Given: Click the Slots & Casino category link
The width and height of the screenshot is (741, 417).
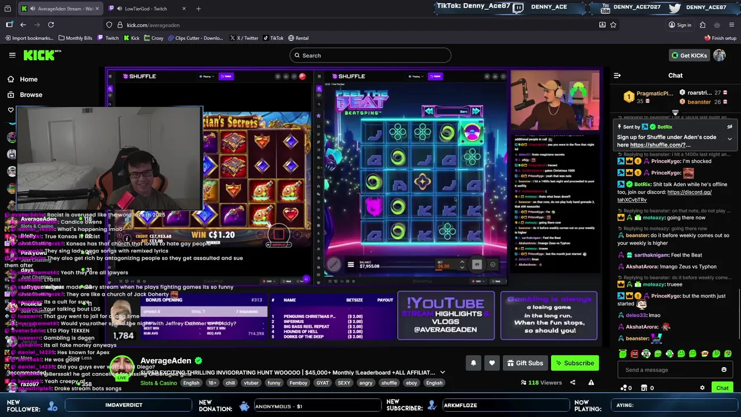Looking at the screenshot, I should [x=159, y=383].
